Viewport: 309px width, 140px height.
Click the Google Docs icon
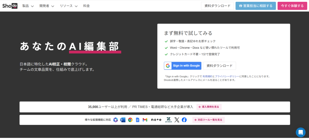(138, 120)
